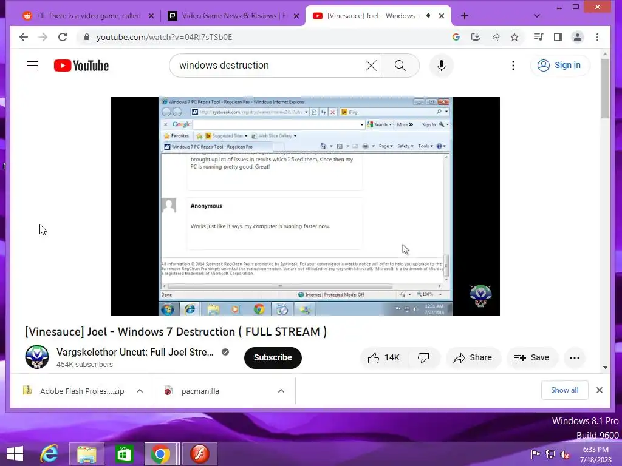Open a new tab with the plus button

coord(465,16)
